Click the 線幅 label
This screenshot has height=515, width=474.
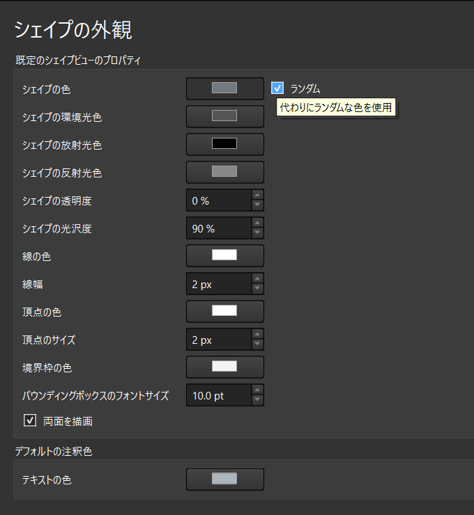[x=33, y=284]
